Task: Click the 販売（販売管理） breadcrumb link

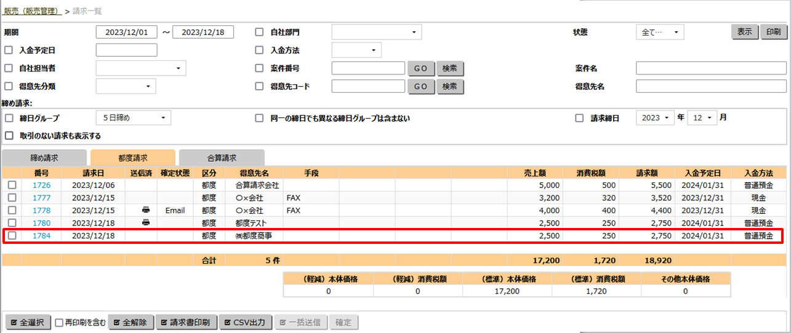Action: tap(32, 11)
